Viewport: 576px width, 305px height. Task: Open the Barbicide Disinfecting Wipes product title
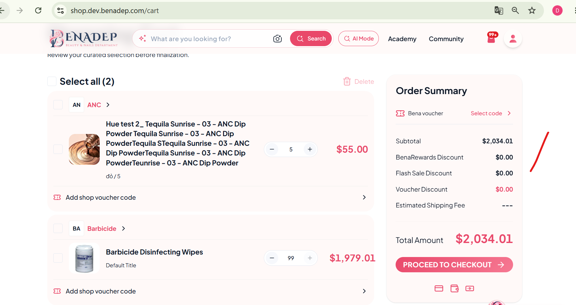point(155,252)
